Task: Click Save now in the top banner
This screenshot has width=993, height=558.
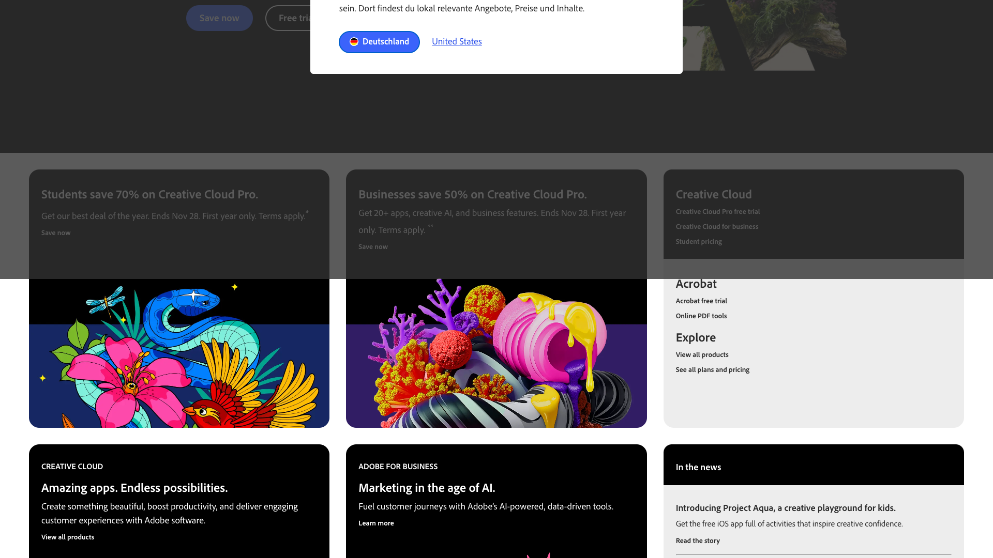Action: pyautogui.click(x=219, y=18)
